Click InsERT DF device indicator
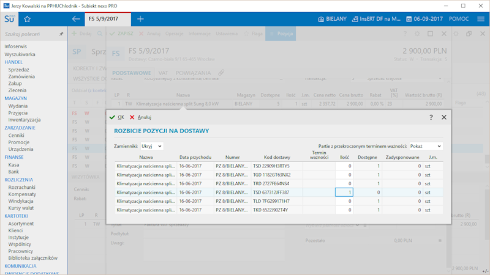Screen dimensions: 490x275 tap(376, 19)
